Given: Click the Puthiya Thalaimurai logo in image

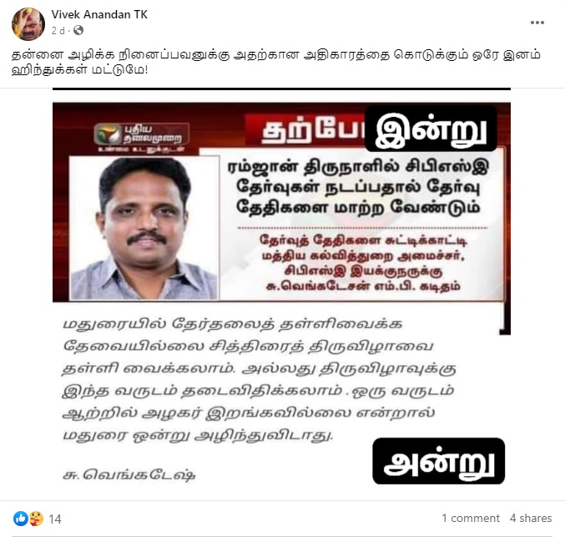Looking at the screenshot, I should click(142, 138).
